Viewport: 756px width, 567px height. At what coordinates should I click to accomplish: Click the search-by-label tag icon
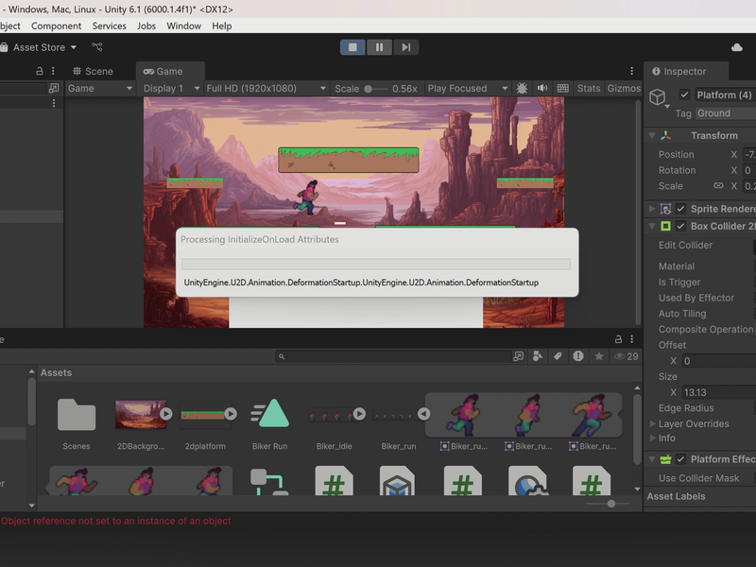click(558, 356)
